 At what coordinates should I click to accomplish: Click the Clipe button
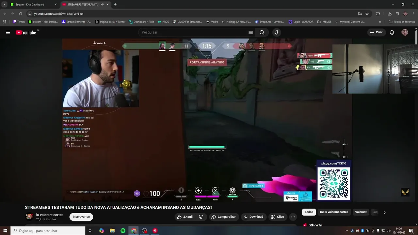pos(278,217)
